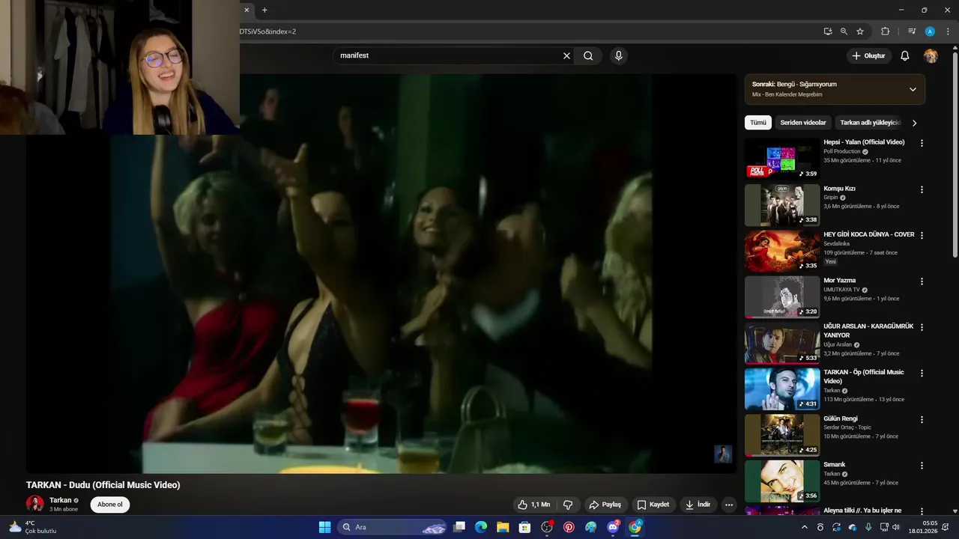Open options for 'Sımank' video
959x539 pixels.
(922, 466)
